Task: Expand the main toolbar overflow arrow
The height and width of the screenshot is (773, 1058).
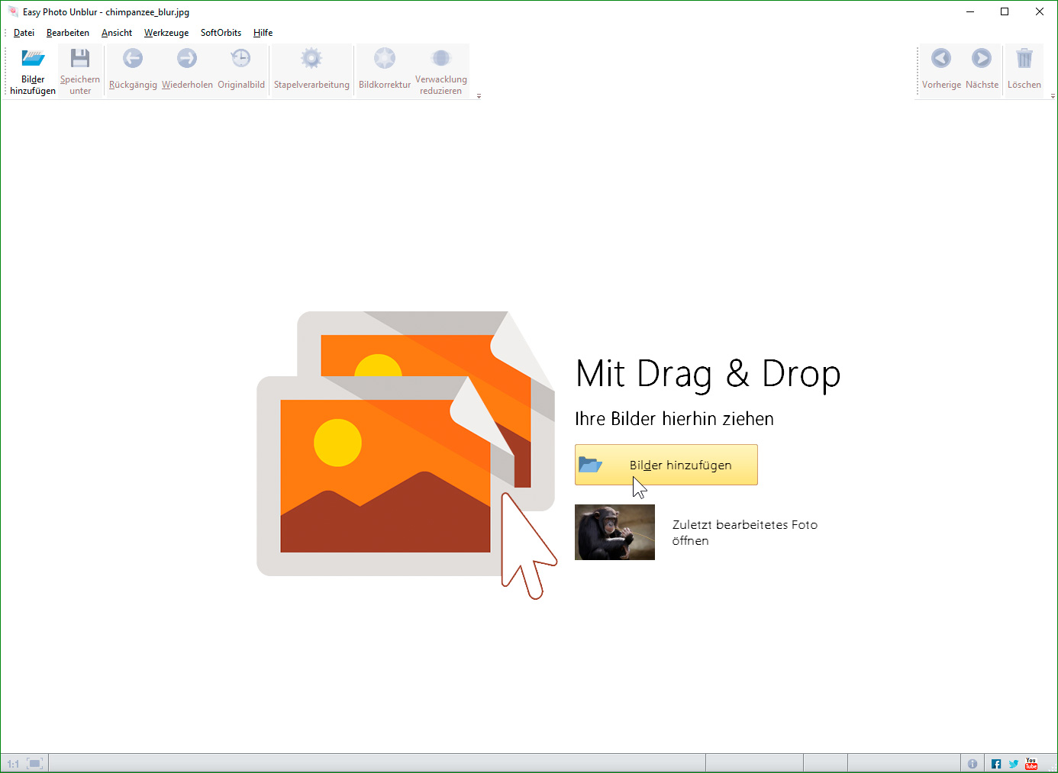Action: [479, 96]
